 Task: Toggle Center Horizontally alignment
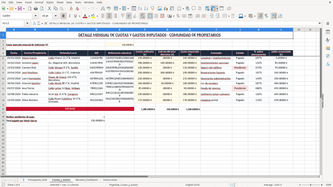tap(109, 16)
